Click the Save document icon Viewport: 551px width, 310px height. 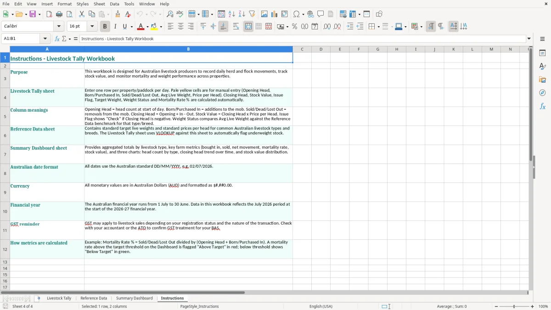33,14
